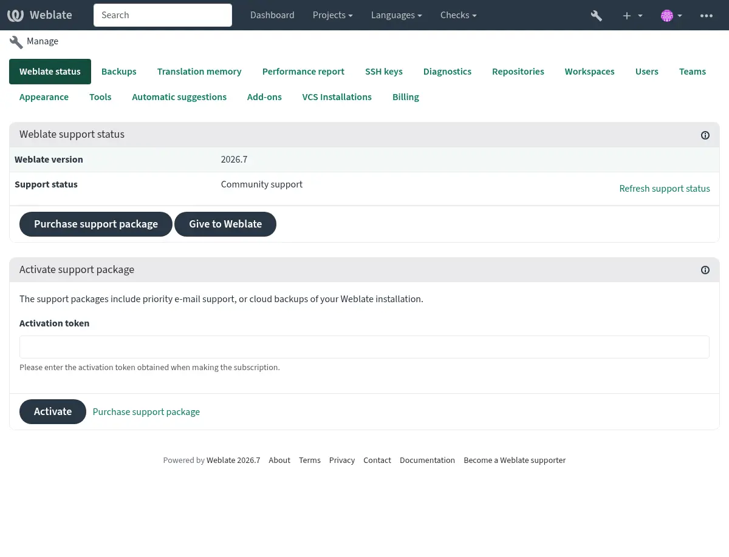Expand the Checks dropdown menu
729x557 pixels.
point(458,15)
